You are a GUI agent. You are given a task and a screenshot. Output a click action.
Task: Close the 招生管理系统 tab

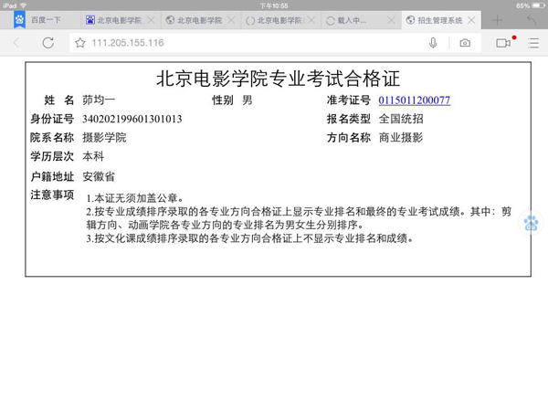click(471, 20)
